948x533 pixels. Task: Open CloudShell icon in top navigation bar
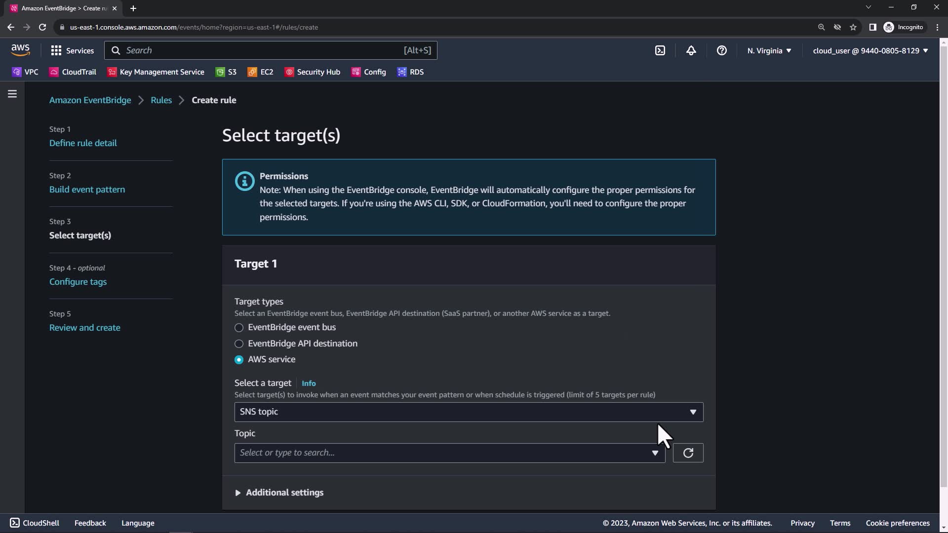660,50
